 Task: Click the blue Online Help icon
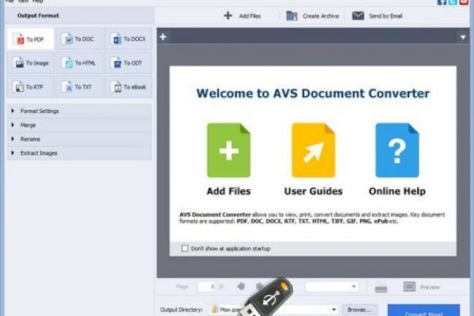click(397, 150)
